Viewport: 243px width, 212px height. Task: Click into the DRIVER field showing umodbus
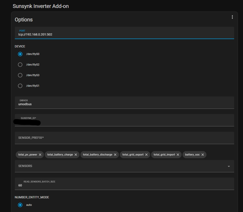[124, 103]
